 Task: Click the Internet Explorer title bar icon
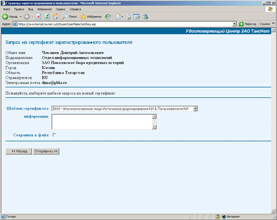pos(3,3)
